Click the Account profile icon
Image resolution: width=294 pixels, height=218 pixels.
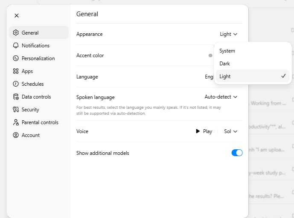16,135
